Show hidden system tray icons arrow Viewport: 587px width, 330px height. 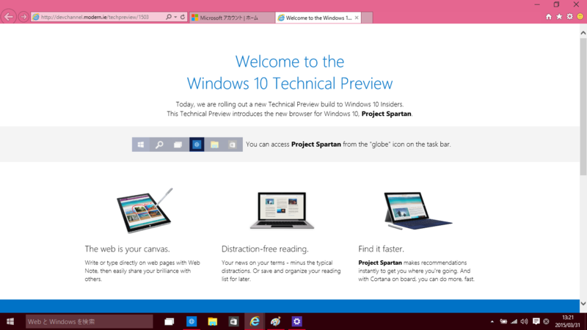click(x=492, y=321)
